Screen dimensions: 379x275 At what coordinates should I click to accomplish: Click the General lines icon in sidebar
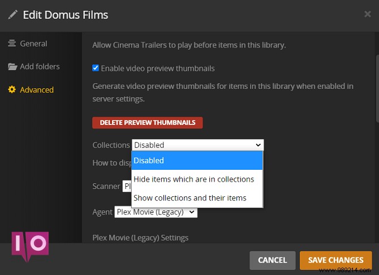coord(12,44)
